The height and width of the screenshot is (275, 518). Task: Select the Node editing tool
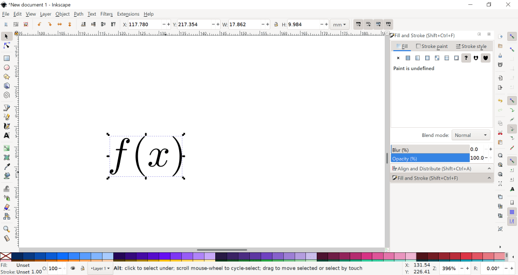pyautogui.click(x=6, y=46)
